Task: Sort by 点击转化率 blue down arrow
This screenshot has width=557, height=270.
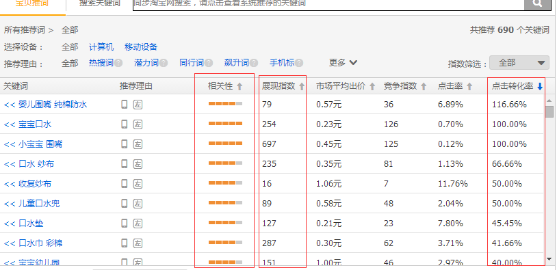Action: [x=540, y=86]
